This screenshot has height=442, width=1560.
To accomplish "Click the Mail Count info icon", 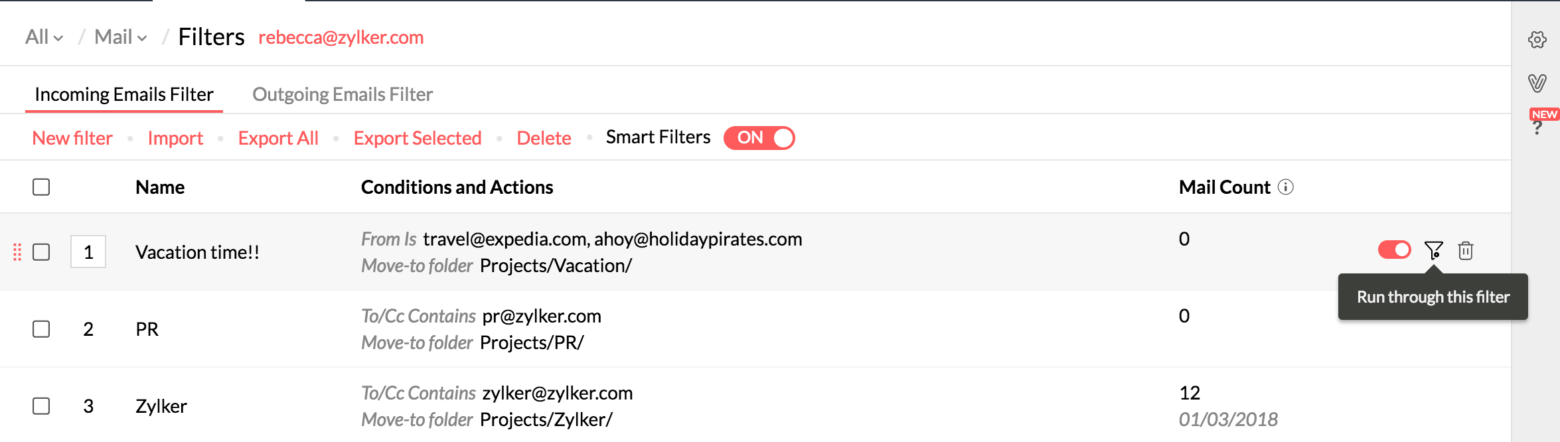I will click(1286, 187).
